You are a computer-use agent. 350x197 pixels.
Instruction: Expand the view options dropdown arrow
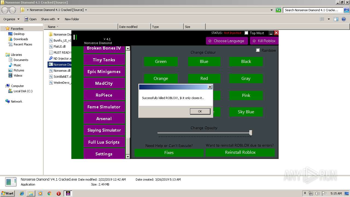coord(329,19)
